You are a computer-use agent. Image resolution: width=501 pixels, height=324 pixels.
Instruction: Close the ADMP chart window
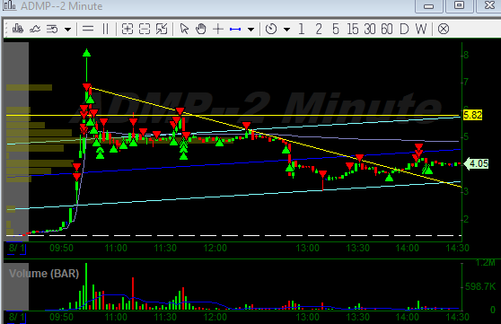coord(488,5)
